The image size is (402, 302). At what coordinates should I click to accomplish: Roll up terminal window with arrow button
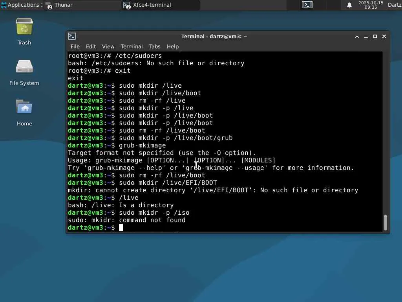[x=357, y=37]
